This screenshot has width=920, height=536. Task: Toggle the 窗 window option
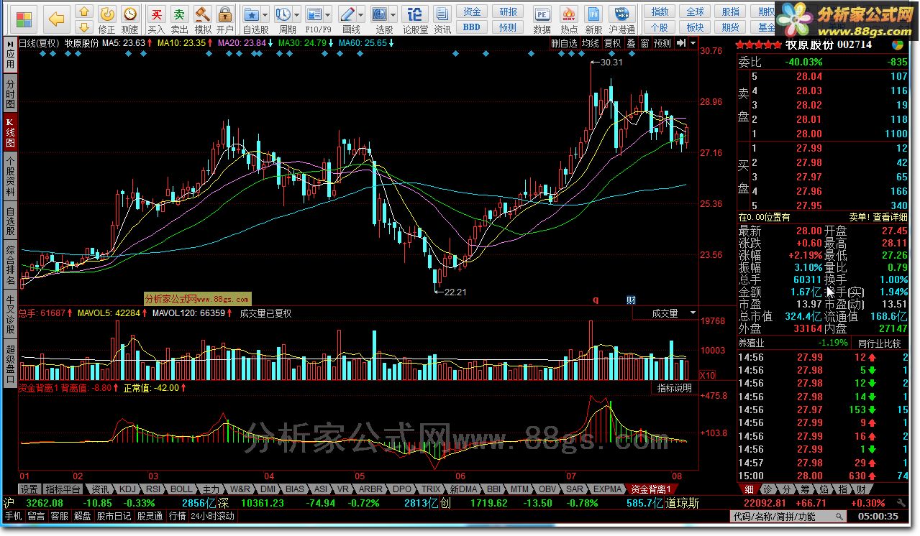(x=645, y=43)
